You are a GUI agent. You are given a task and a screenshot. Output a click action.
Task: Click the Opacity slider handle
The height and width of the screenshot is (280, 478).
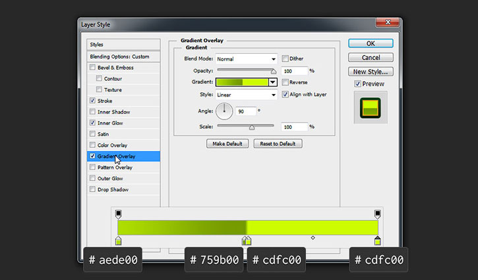point(274,72)
